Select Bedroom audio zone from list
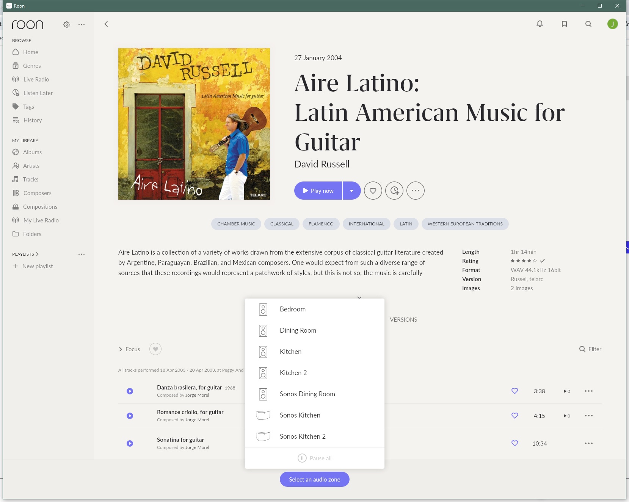This screenshot has width=629, height=502. (x=292, y=309)
